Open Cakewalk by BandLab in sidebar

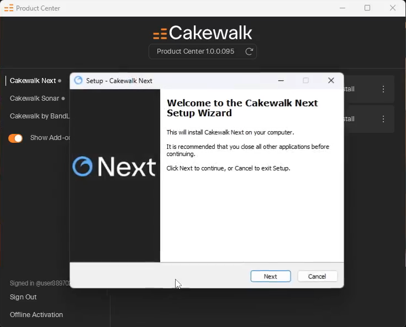(40, 116)
